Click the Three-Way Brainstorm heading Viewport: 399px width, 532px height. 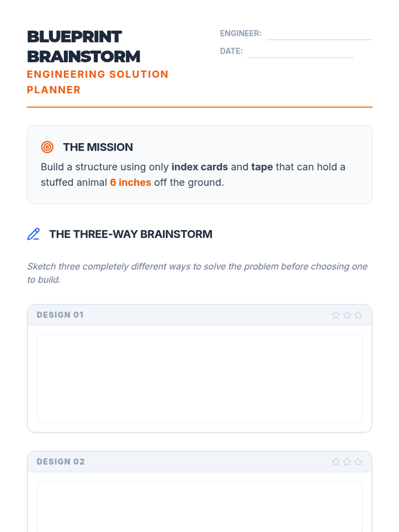tap(131, 234)
